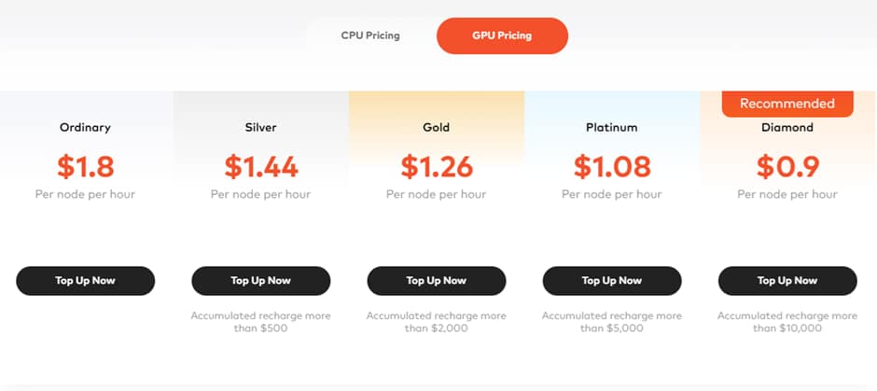Image resolution: width=877 pixels, height=391 pixels.
Task: Click the Silver plan heading
Action: [261, 127]
